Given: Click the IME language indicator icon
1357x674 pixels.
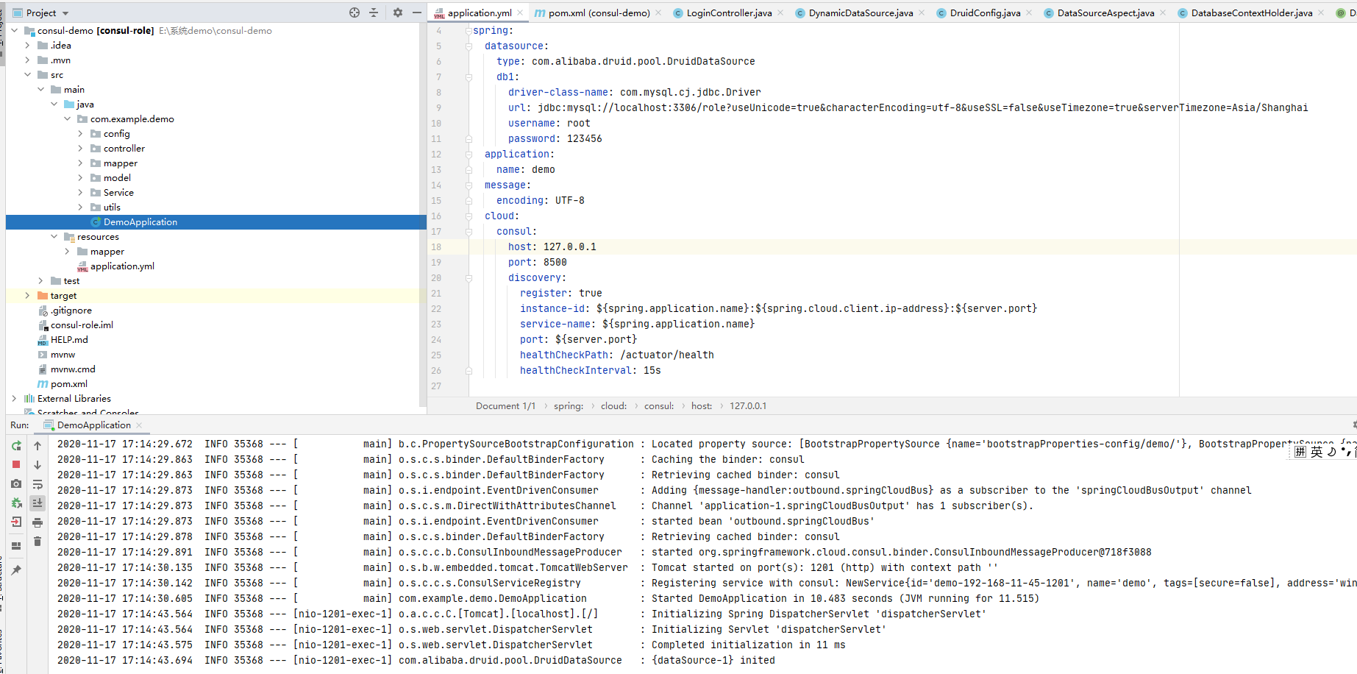Looking at the screenshot, I should pos(1317,451).
